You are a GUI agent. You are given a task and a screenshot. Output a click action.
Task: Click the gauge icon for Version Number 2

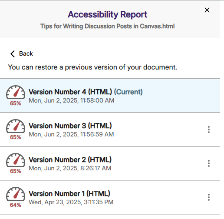(x=16, y=160)
